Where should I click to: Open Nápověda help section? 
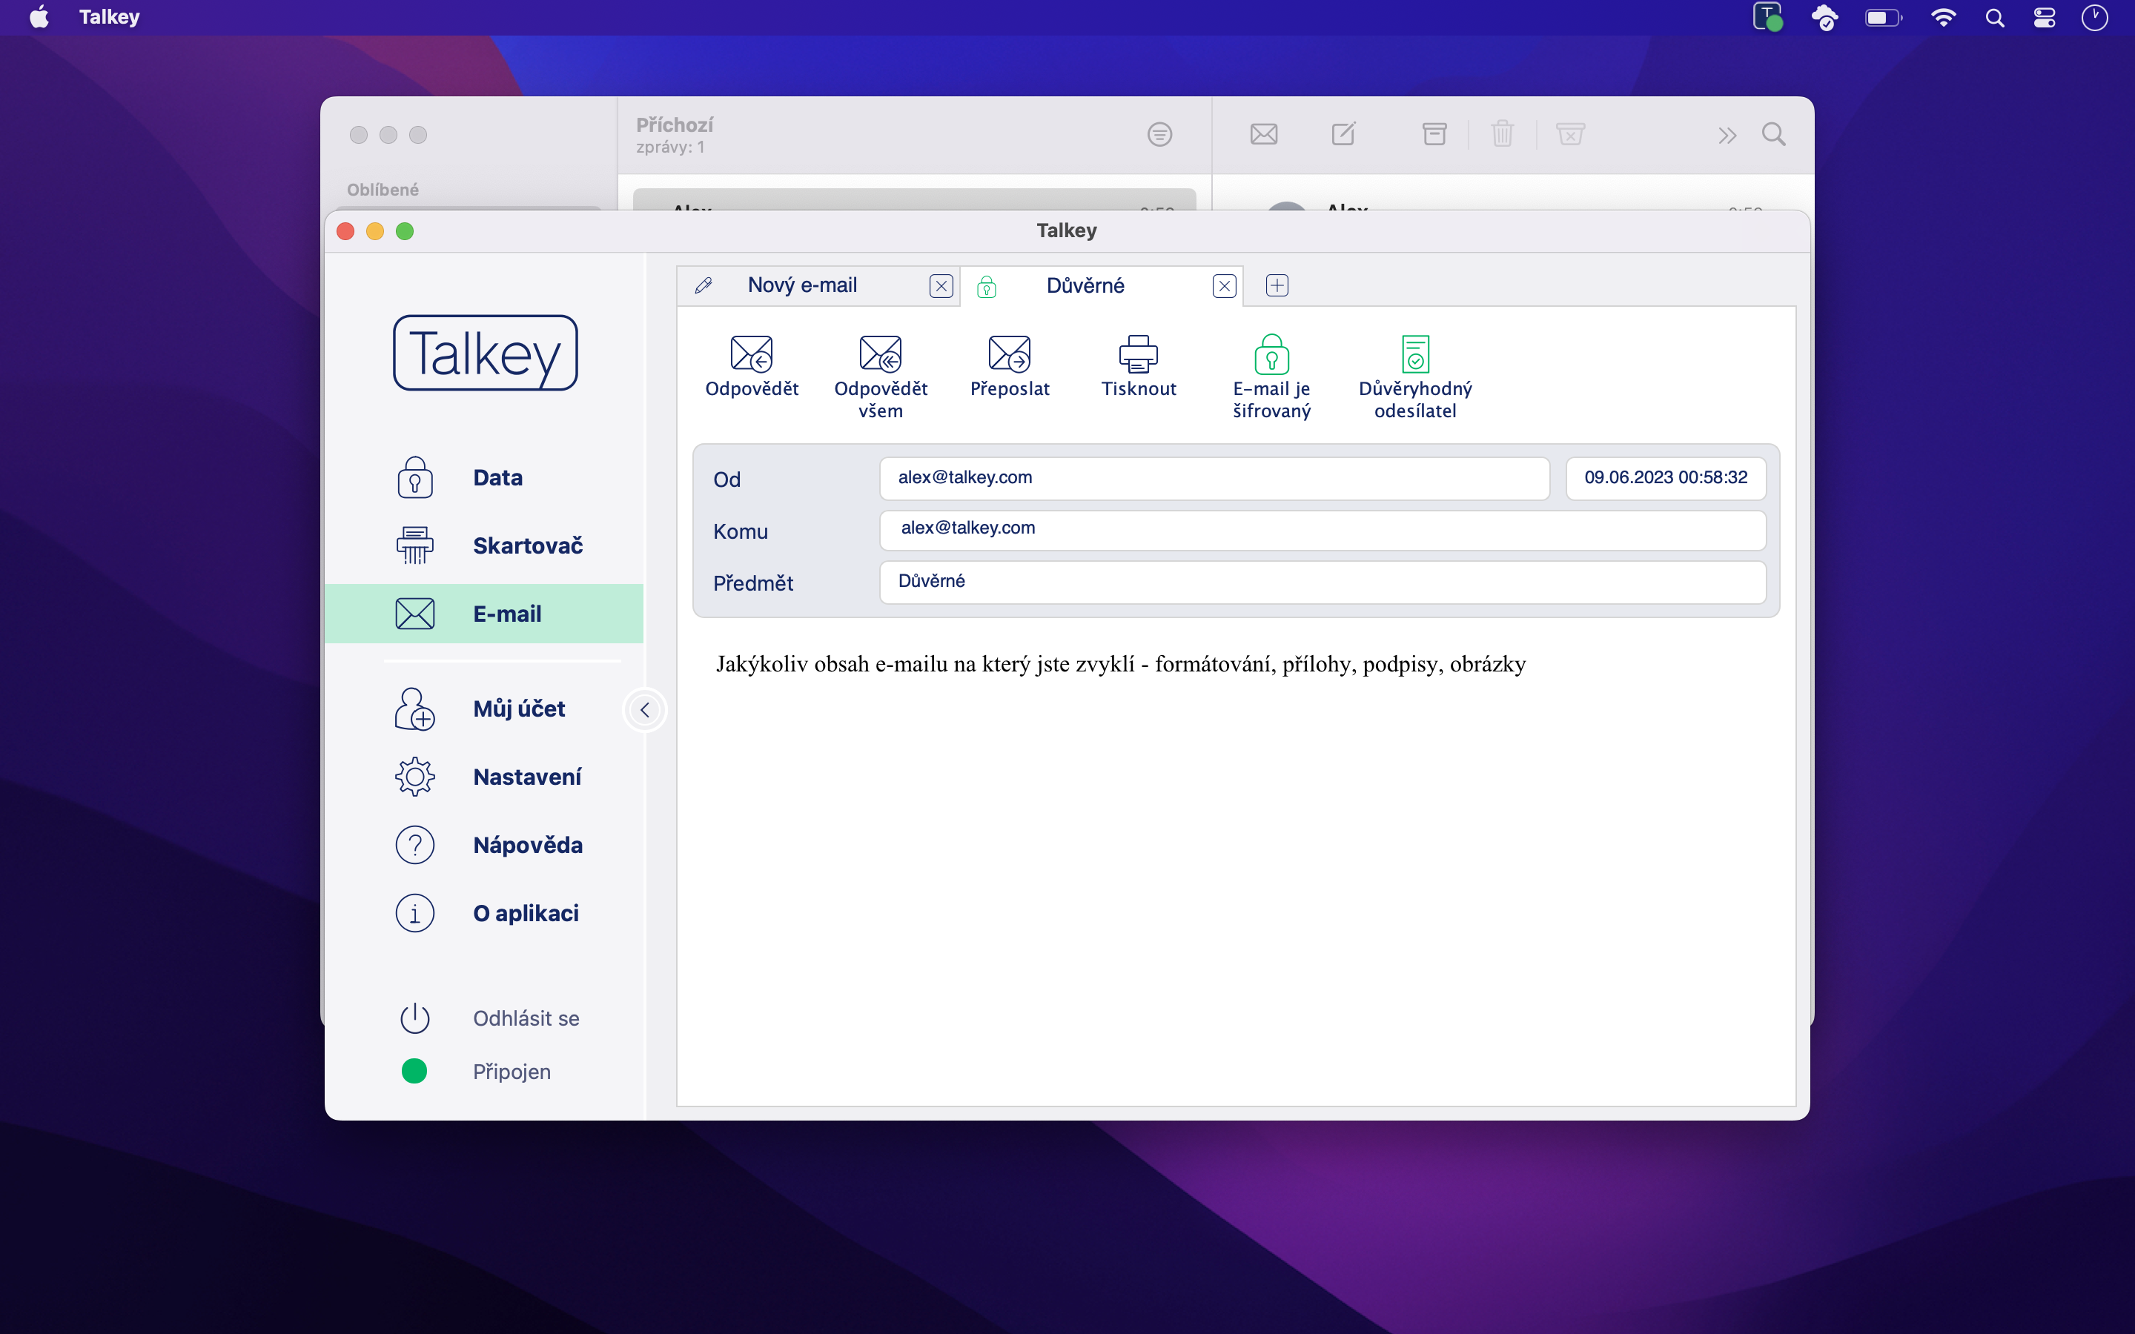click(528, 844)
